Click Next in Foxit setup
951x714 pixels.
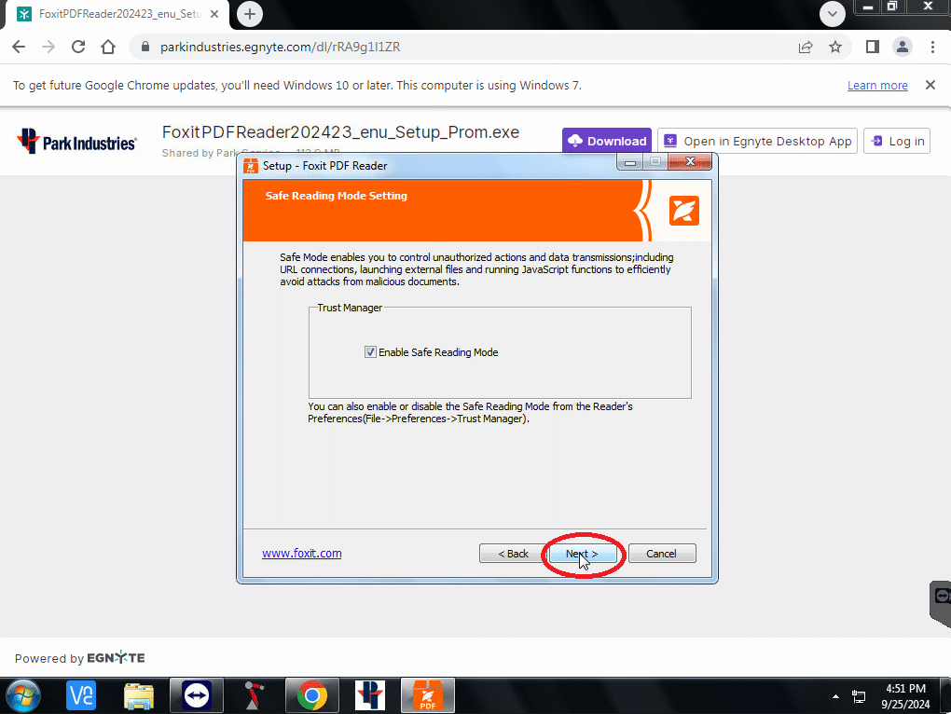point(582,554)
